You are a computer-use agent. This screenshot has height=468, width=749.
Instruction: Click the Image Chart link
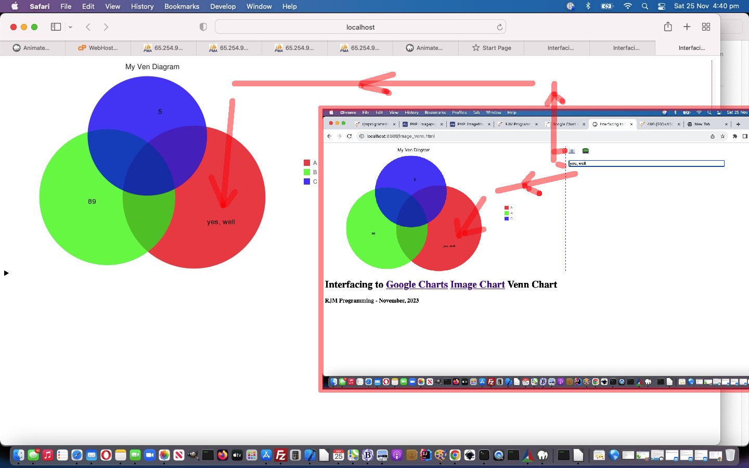[x=477, y=284]
